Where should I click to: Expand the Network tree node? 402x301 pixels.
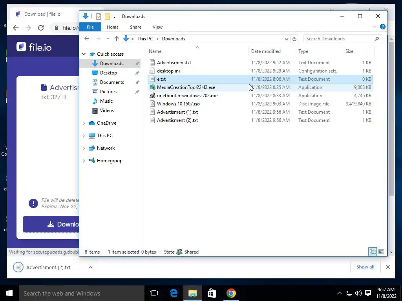tap(84, 148)
